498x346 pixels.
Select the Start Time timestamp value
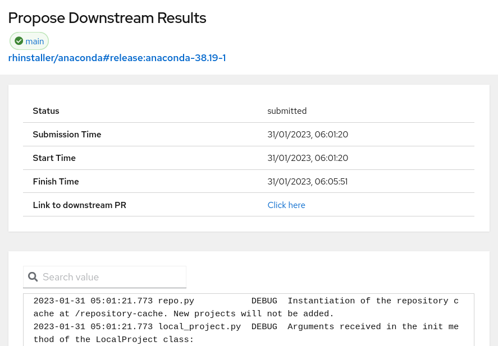pyautogui.click(x=308, y=158)
